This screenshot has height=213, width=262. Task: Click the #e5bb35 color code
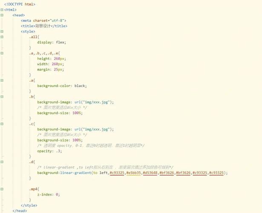pos(133,173)
